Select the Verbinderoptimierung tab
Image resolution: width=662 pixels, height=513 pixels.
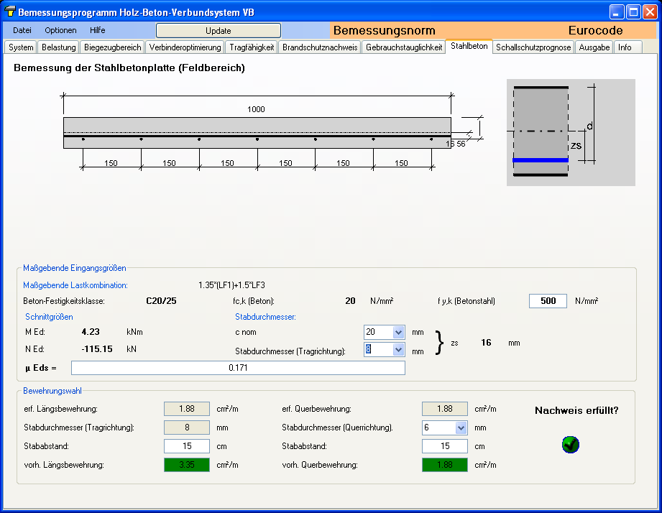(185, 47)
